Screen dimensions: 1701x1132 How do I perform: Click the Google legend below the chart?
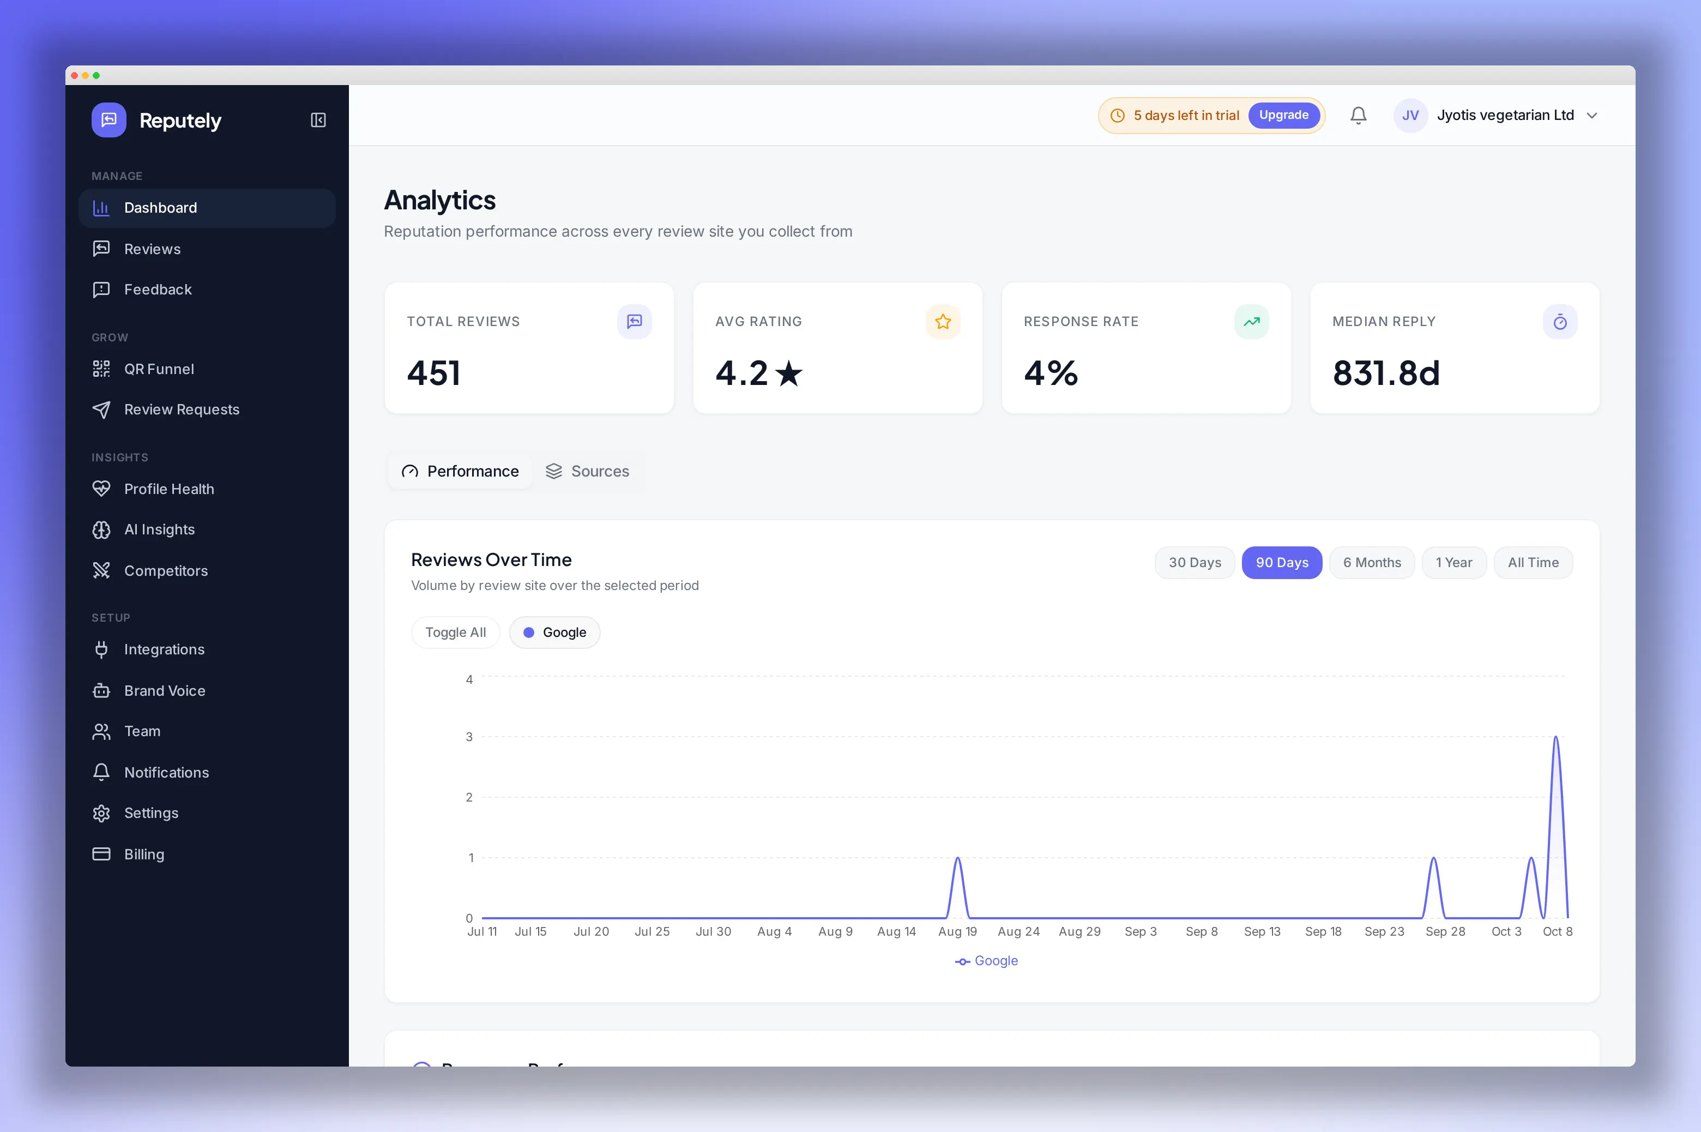click(x=986, y=960)
